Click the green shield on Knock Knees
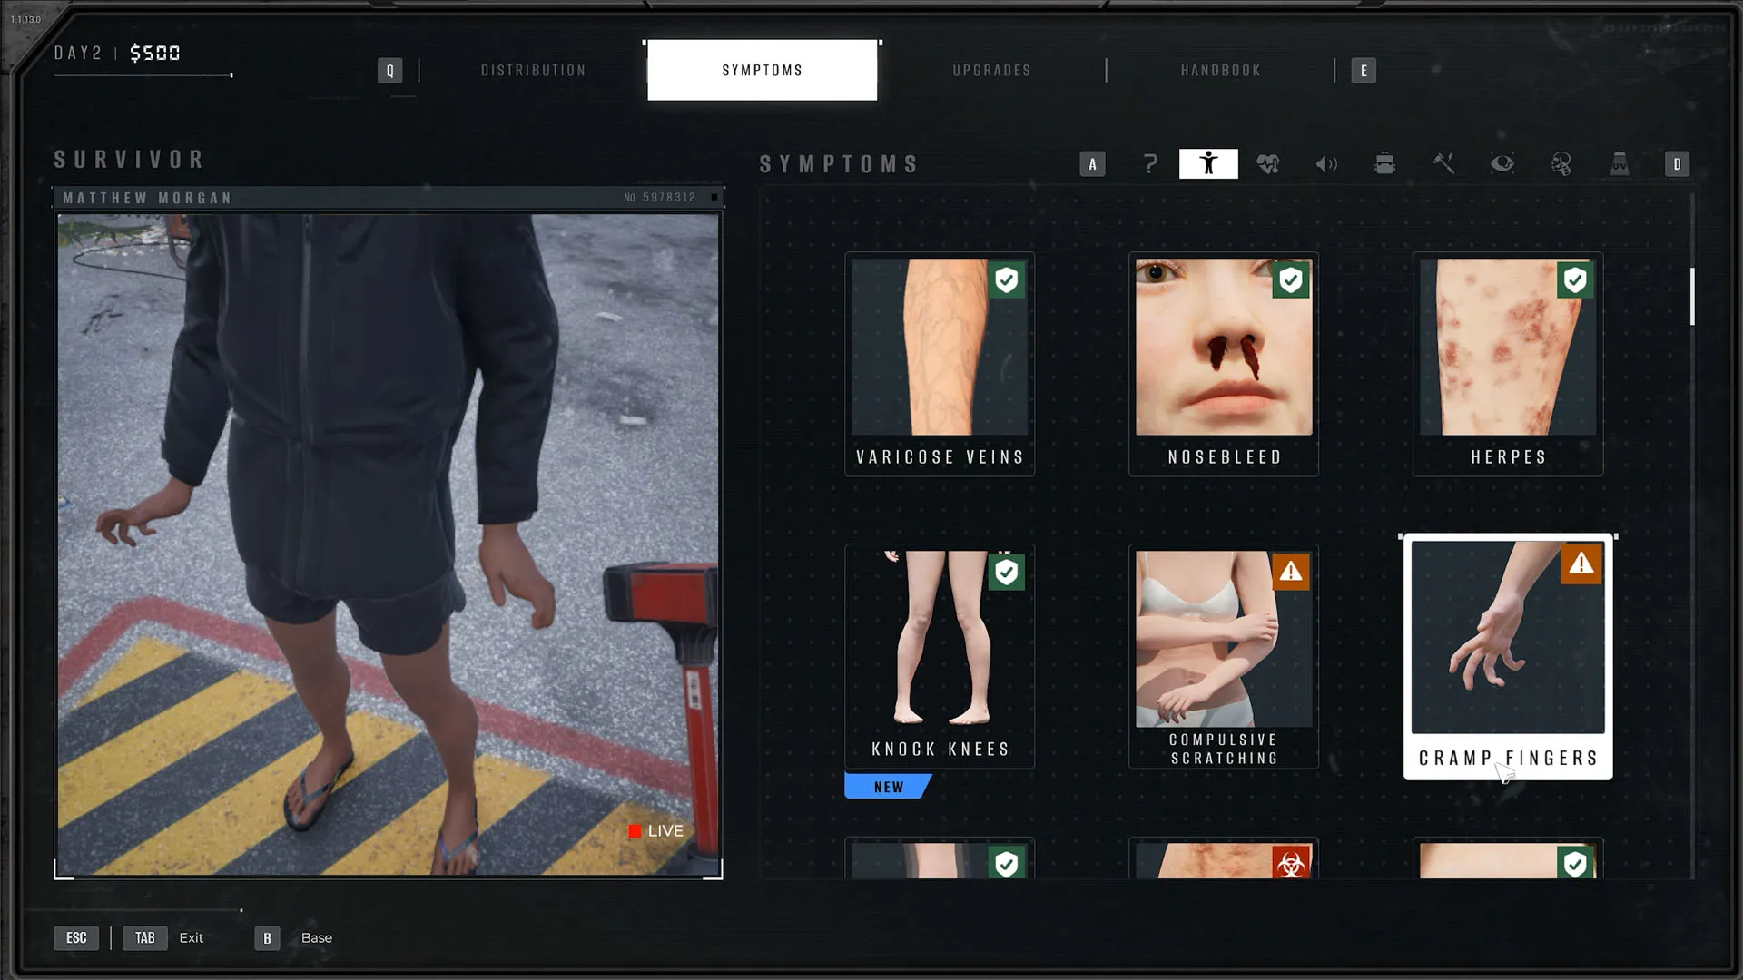Screen dimensions: 1743x980 tap(1007, 573)
